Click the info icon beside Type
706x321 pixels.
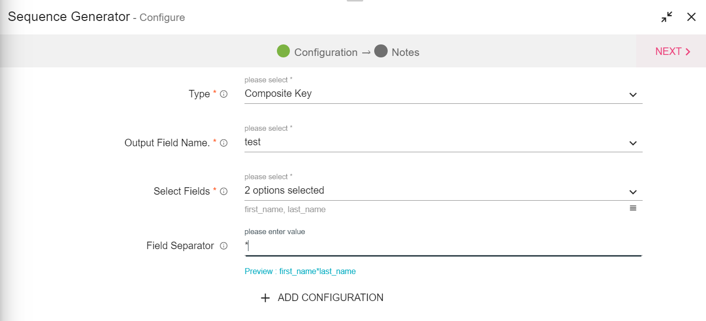click(224, 94)
